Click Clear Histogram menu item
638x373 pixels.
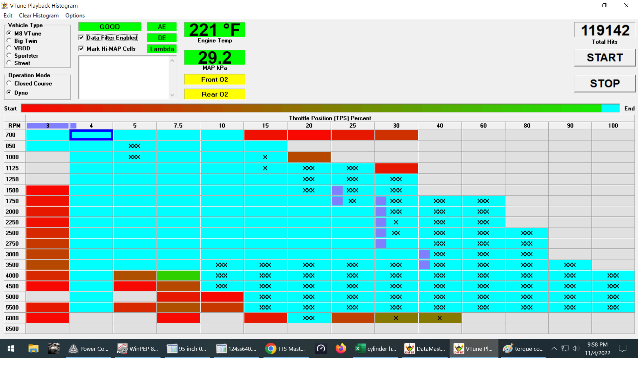[39, 15]
